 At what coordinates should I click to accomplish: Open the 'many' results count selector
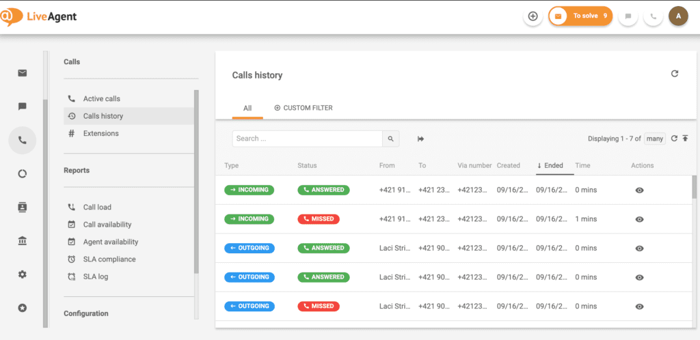[655, 139]
